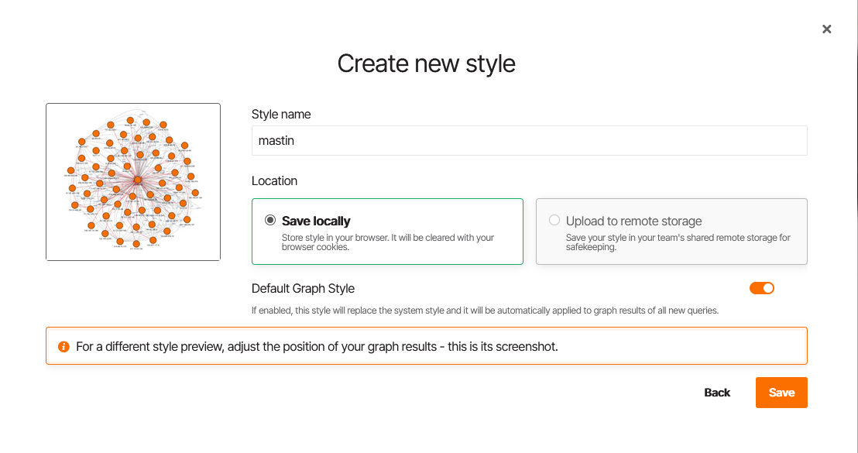This screenshot has width=858, height=453.
Task: Focus the Style name text field
Action: click(529, 141)
